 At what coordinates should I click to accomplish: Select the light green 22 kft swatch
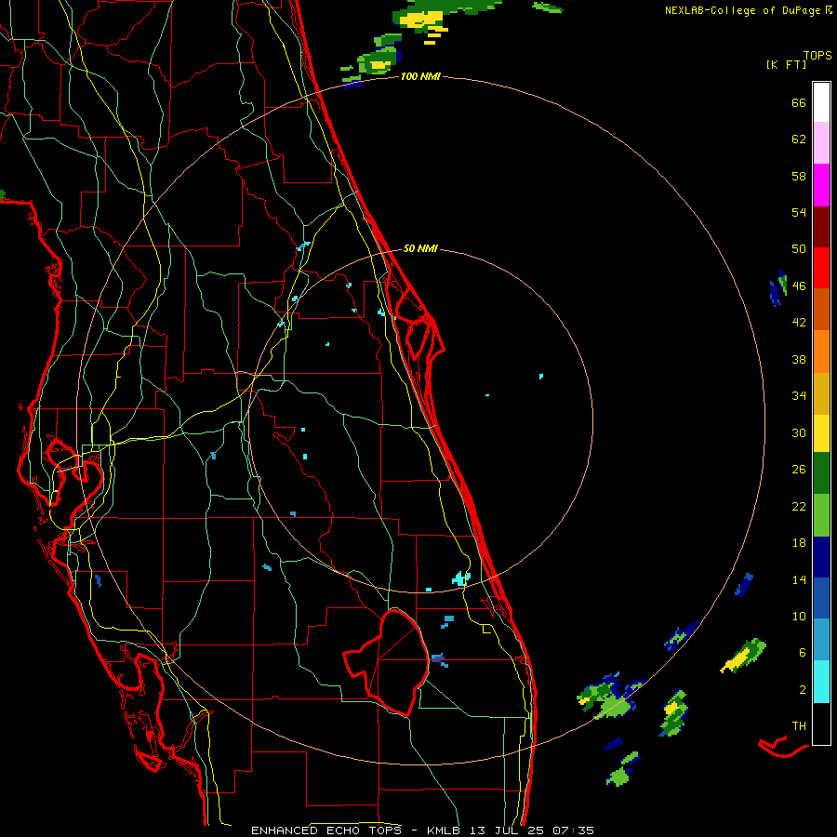pyautogui.click(x=821, y=515)
